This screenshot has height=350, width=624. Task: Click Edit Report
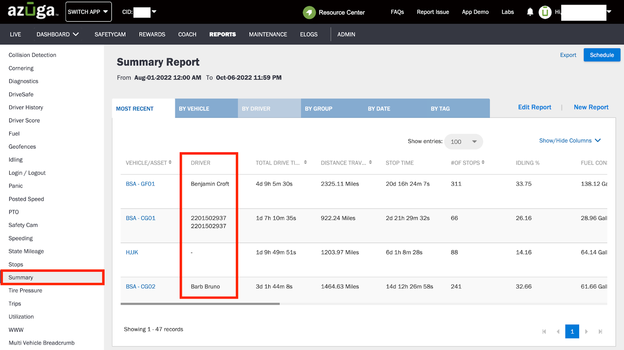(x=535, y=107)
